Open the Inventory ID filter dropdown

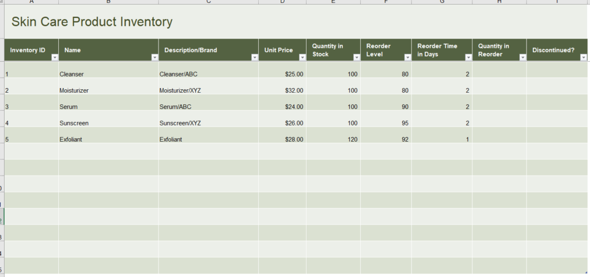[55, 58]
